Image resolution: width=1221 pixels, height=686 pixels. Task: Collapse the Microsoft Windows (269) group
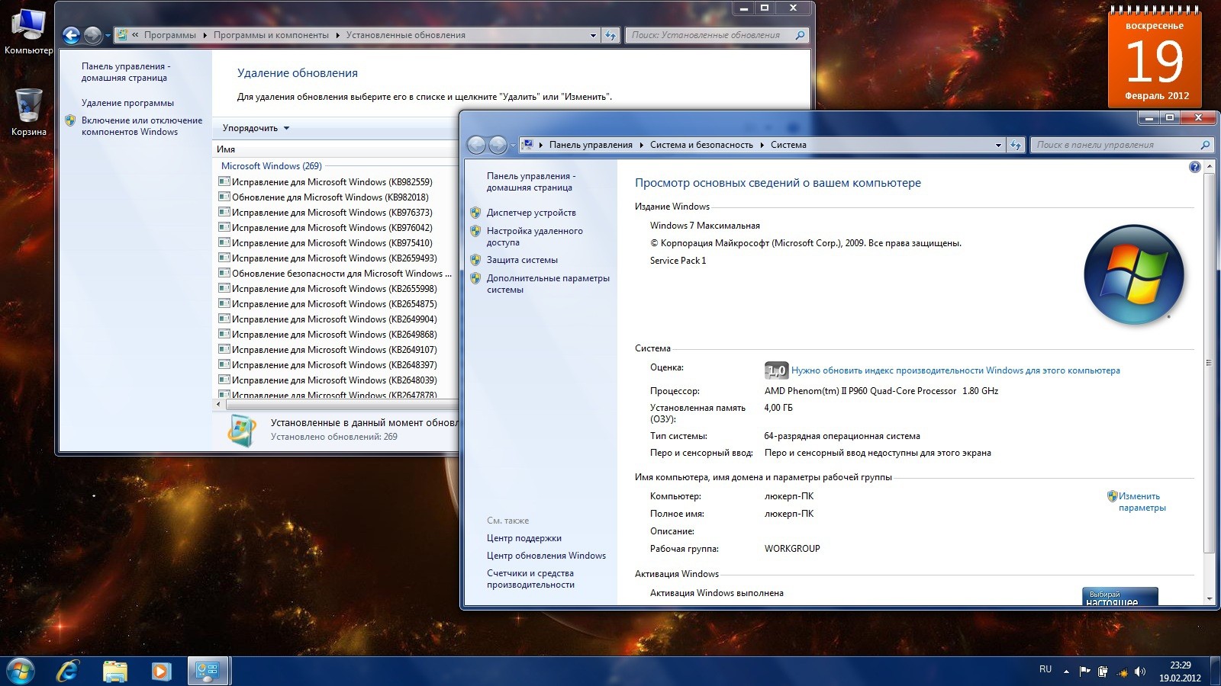click(271, 166)
